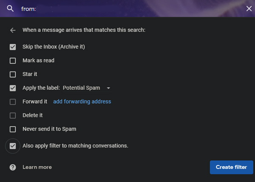Click the label dropdown arrow

tap(108, 88)
